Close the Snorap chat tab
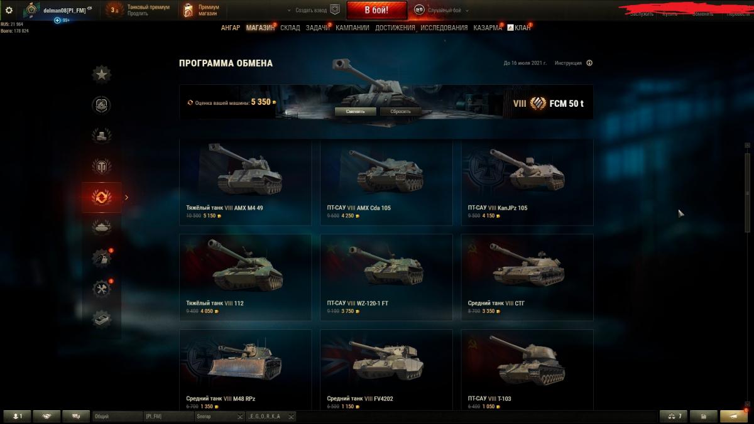Screen dimensions: 754x424 (240, 416)
